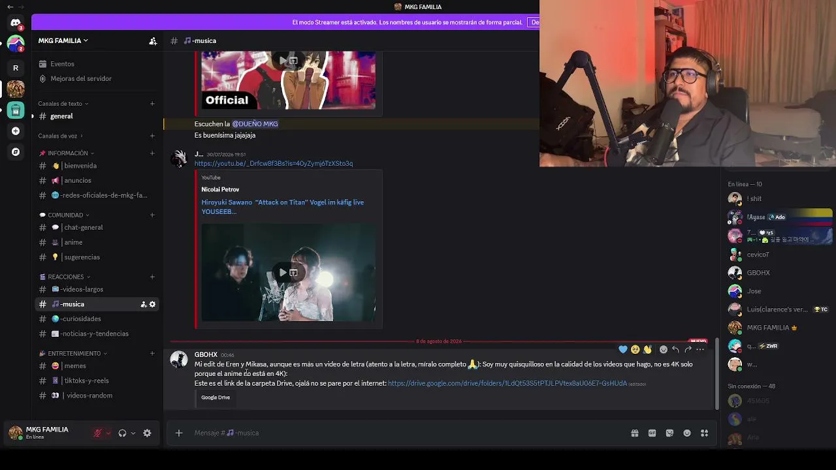Open Hiroyuki Sawano Attack on Titan video title

point(283,207)
